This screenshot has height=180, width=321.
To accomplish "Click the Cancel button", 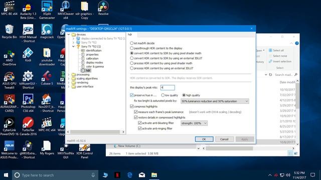I will [224, 139].
